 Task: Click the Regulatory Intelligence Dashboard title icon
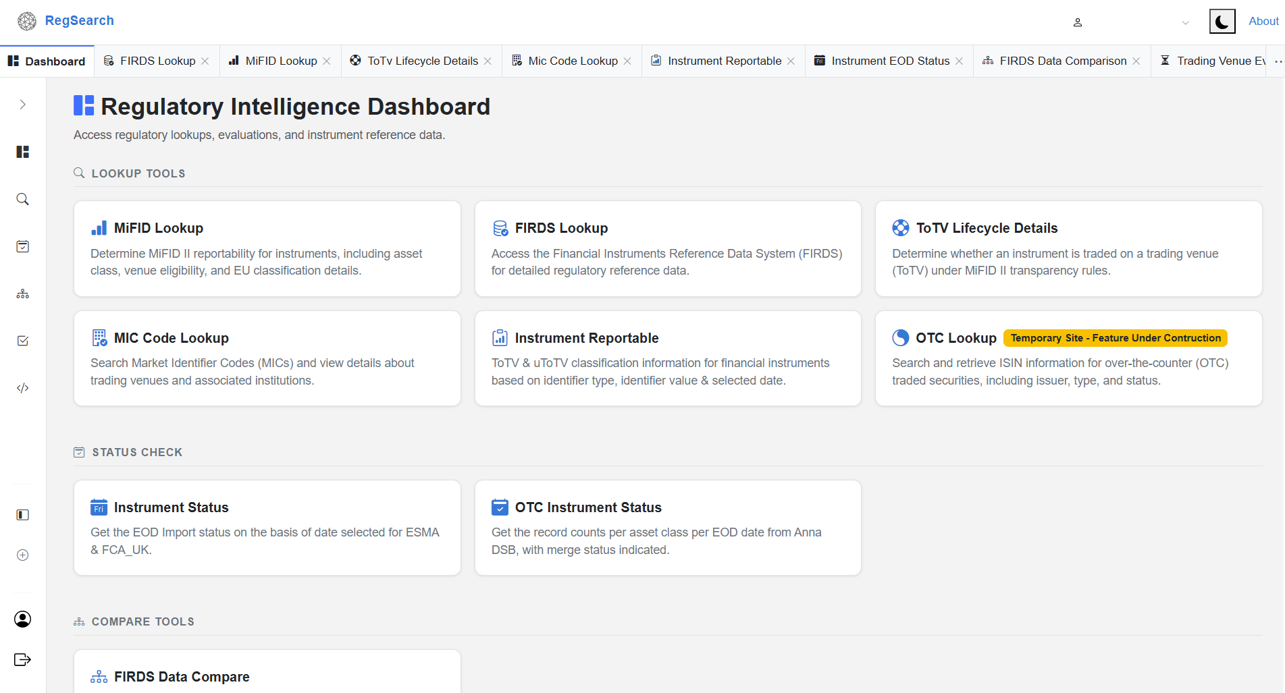tap(84, 106)
